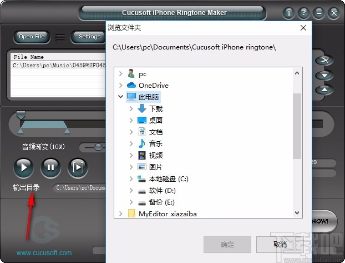Expand the 视频 folder
The image size is (345, 263).
click(x=131, y=155)
